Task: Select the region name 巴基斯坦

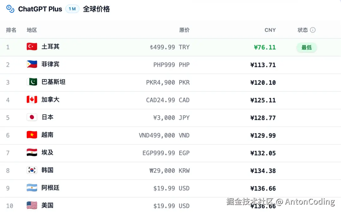Action: 53,82
